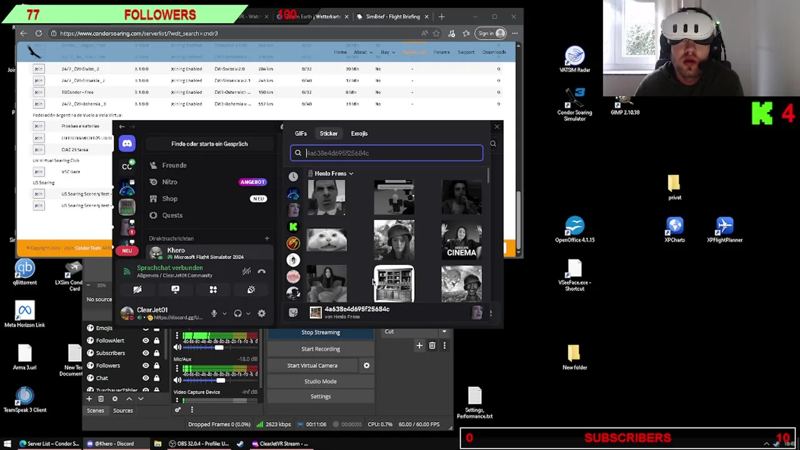
Task: Open advanced audio properties gears icon
Action: coord(177,410)
